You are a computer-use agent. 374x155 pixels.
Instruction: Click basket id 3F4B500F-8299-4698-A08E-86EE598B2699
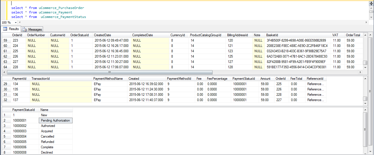tap(298, 40)
